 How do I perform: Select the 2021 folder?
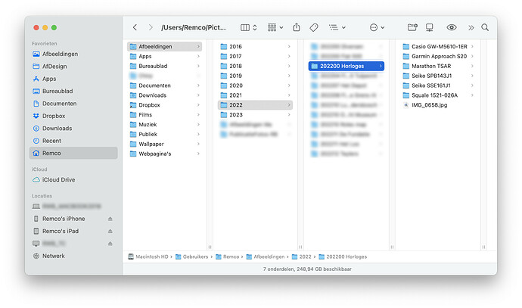pos(256,95)
